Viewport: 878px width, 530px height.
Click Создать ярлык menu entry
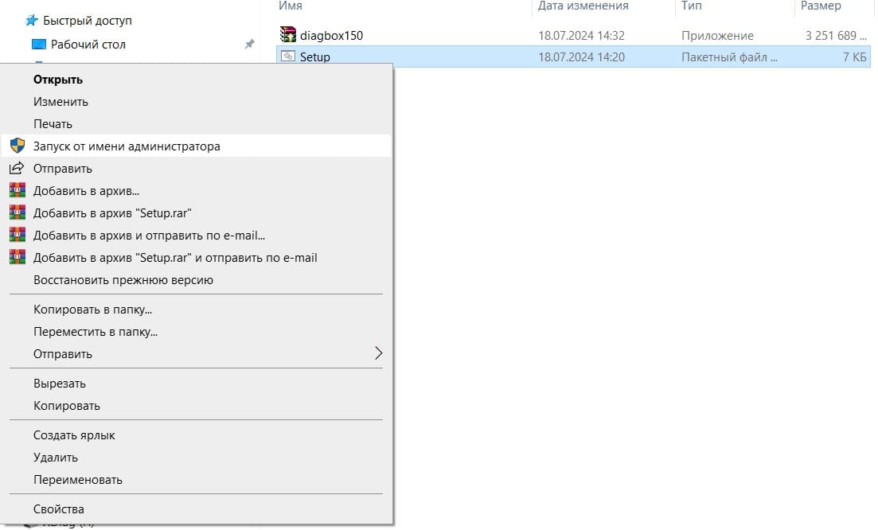click(74, 435)
